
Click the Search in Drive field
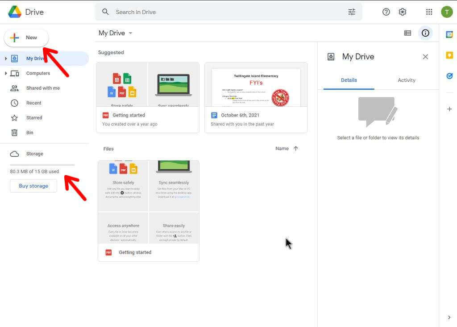click(229, 12)
